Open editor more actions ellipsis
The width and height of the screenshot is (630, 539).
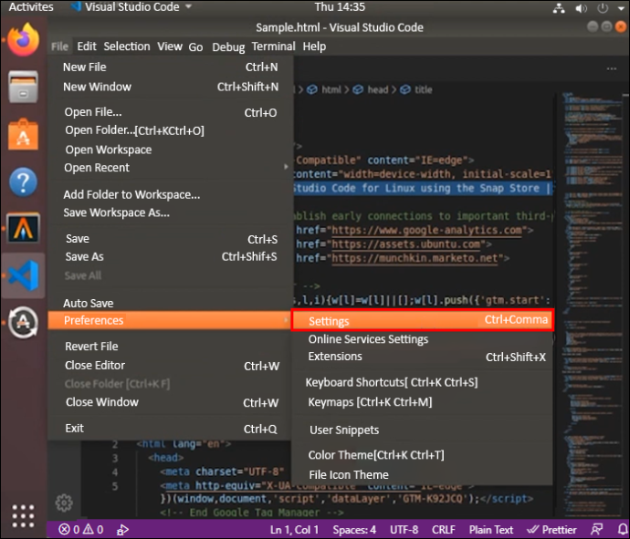pos(612,68)
